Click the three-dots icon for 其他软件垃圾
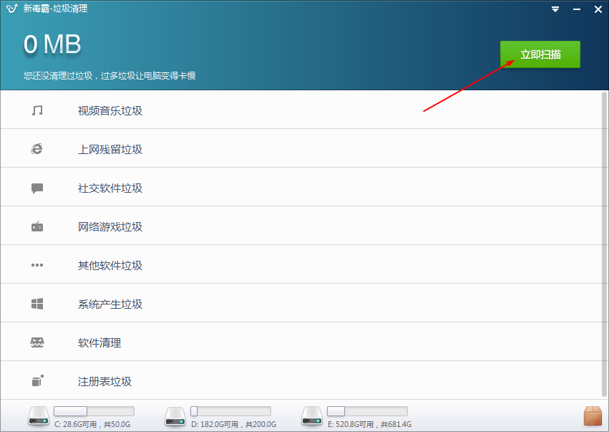Screen dimensions: 609x432 [37, 265]
